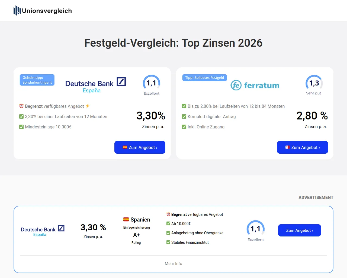
Task: Click checkmark beside 3,30% Laufzeiten 12 Monaten
Action: 21,116
